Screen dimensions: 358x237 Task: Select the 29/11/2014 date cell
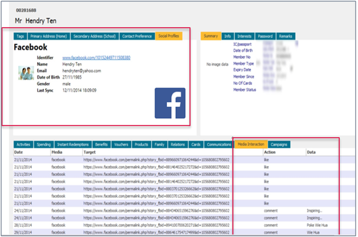tap(23, 232)
